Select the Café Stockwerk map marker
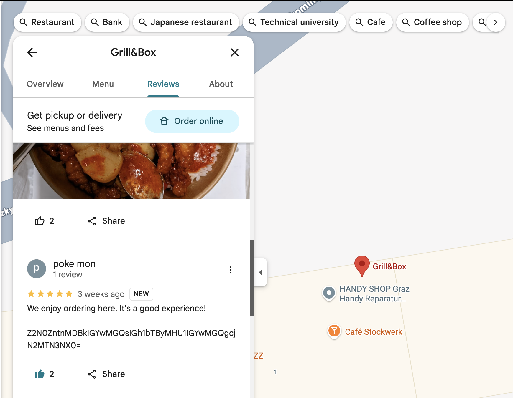The height and width of the screenshot is (398, 513). [x=334, y=331]
